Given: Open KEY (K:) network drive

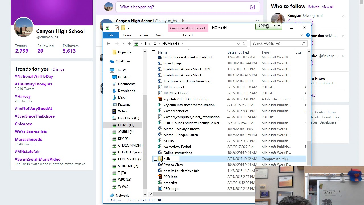Looking at the screenshot, I should (124, 139).
